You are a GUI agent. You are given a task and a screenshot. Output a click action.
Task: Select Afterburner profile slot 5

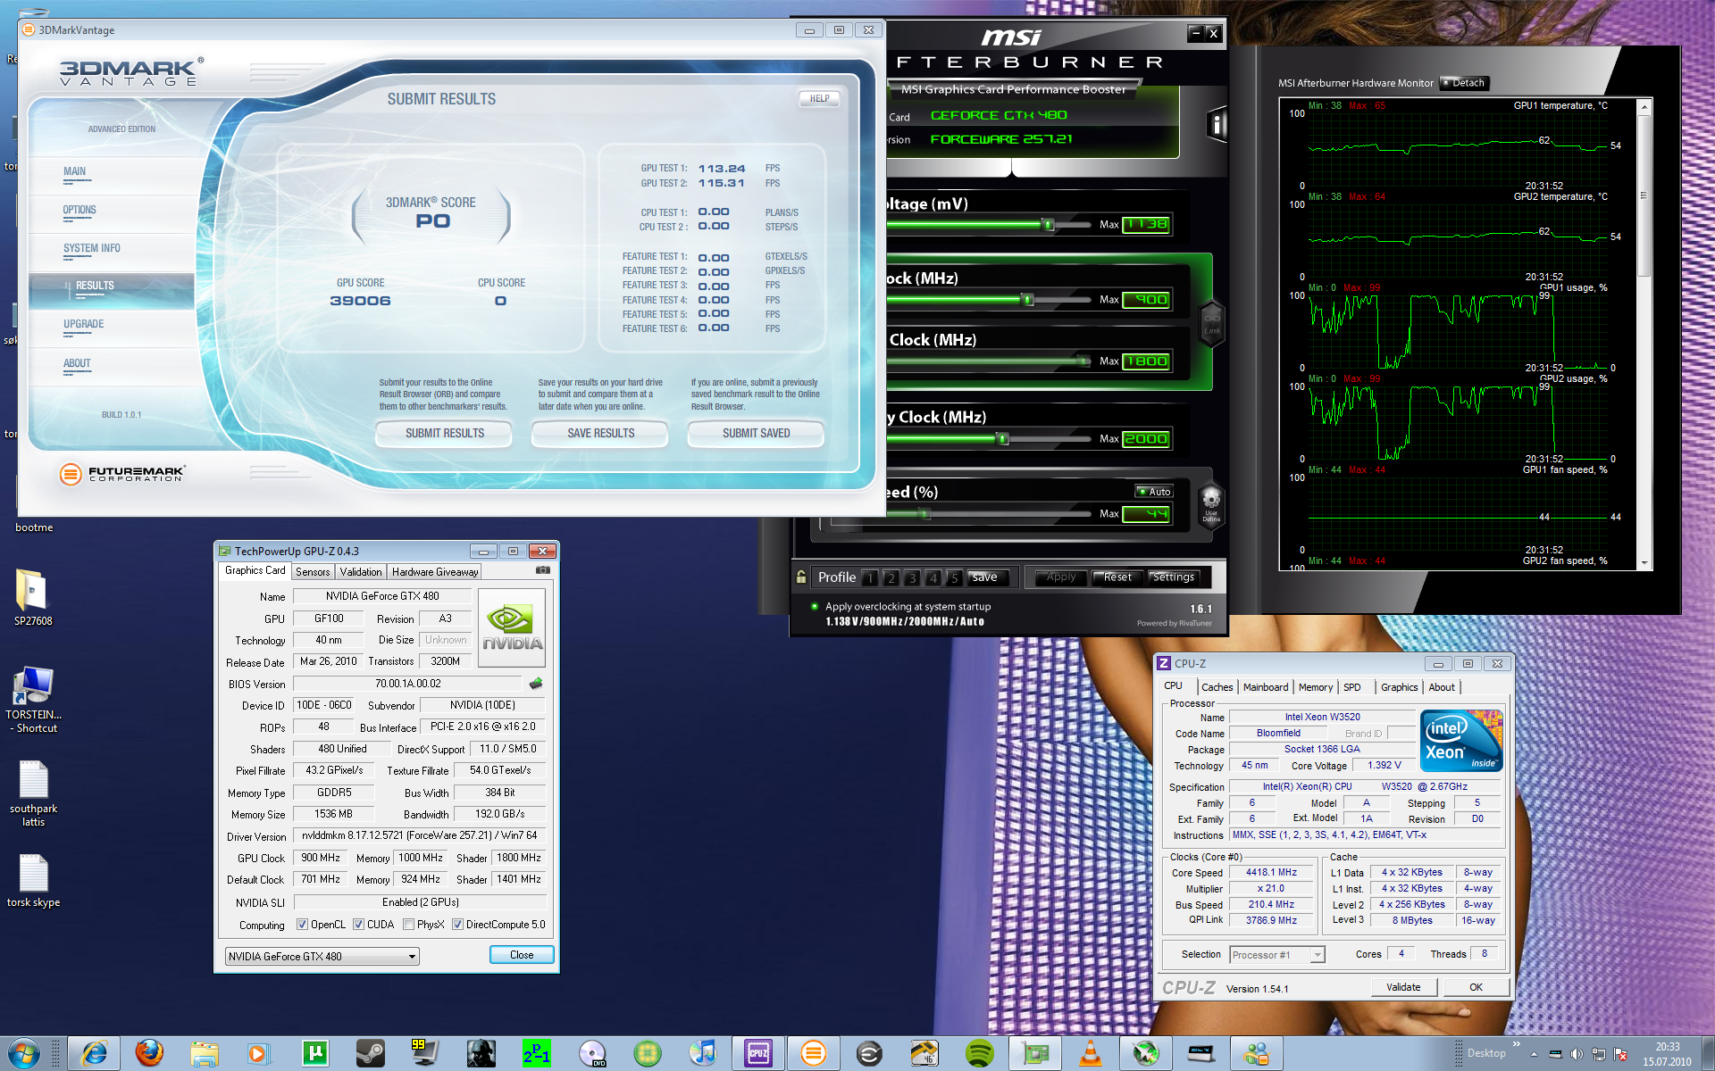click(x=954, y=577)
